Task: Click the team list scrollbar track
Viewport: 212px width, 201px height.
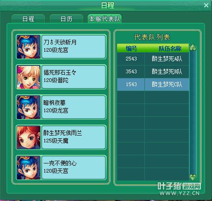Action: [x=193, y=112]
